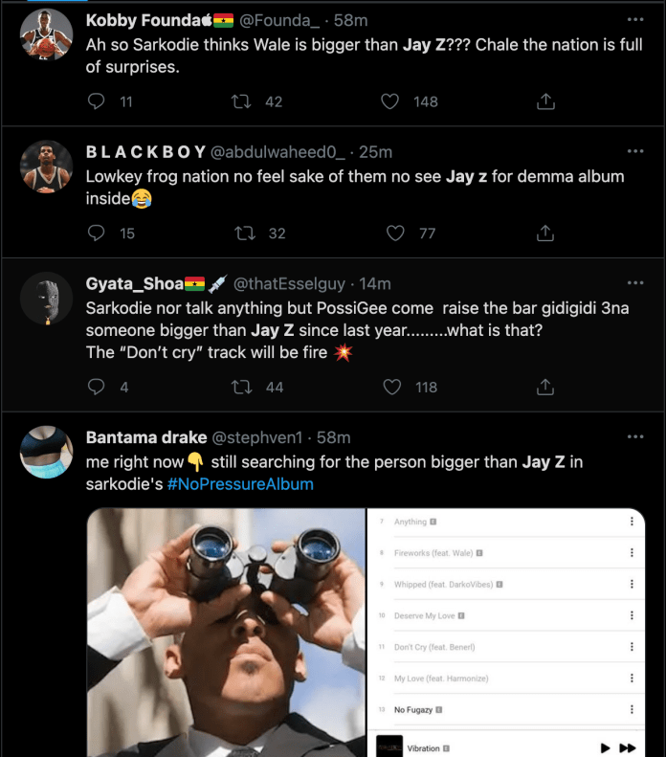Viewport: 666px width, 757px height.
Task: Open more options on Bantama drake's tweet
Action: (x=635, y=437)
